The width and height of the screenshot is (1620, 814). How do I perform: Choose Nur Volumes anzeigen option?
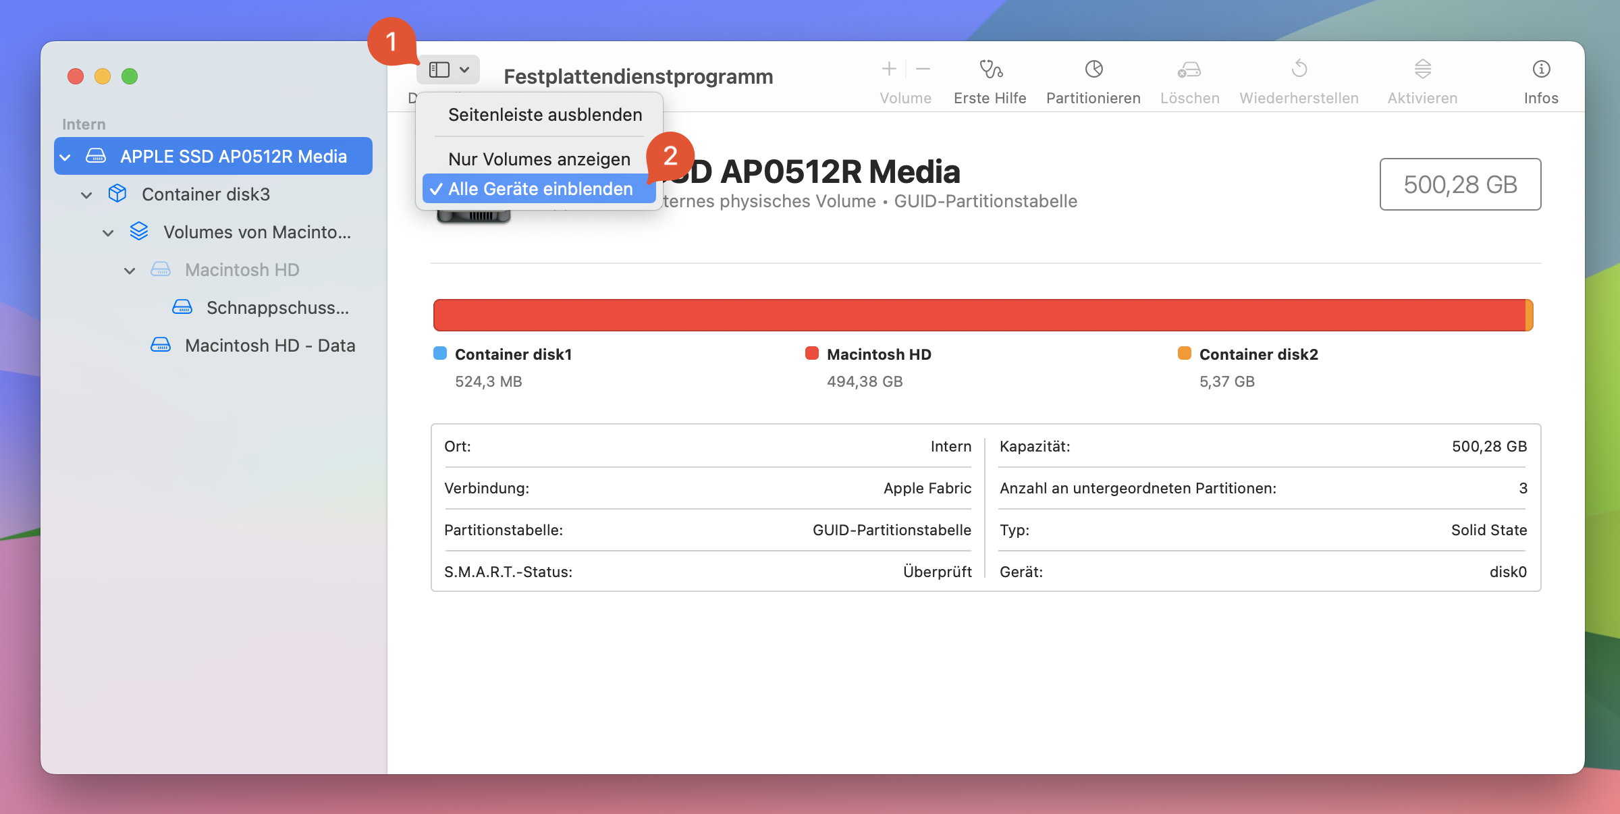click(x=539, y=159)
